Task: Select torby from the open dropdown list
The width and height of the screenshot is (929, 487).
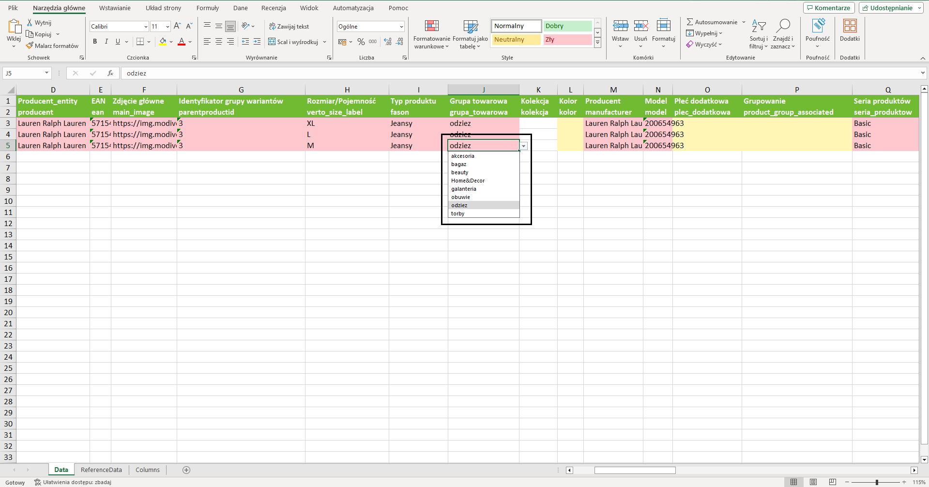Action: [458, 213]
